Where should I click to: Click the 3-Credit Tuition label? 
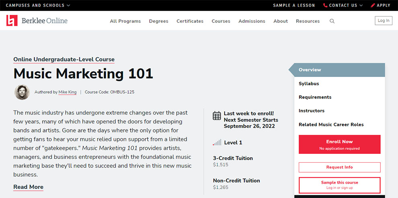[233, 158]
